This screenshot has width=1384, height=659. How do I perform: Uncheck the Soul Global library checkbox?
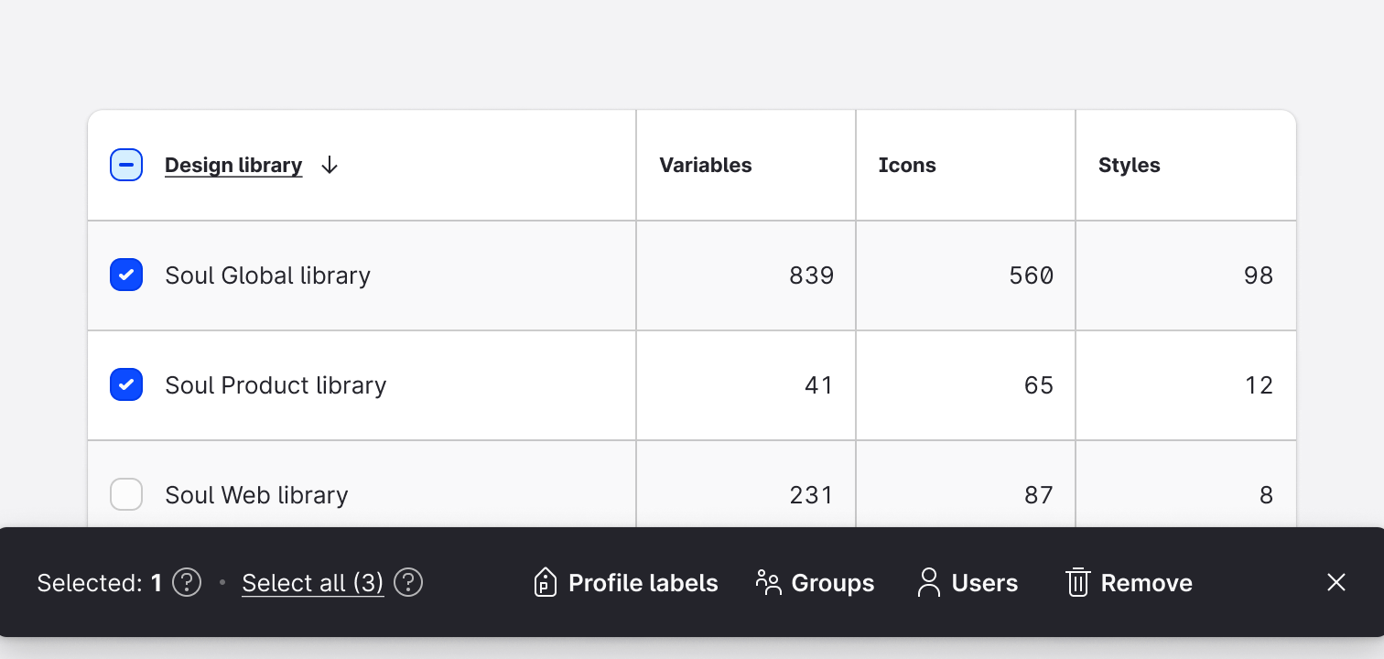point(126,275)
